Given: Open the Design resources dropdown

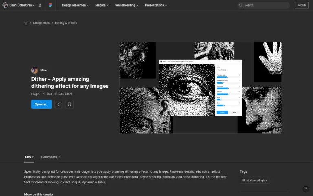Looking at the screenshot, I should [x=75, y=5].
